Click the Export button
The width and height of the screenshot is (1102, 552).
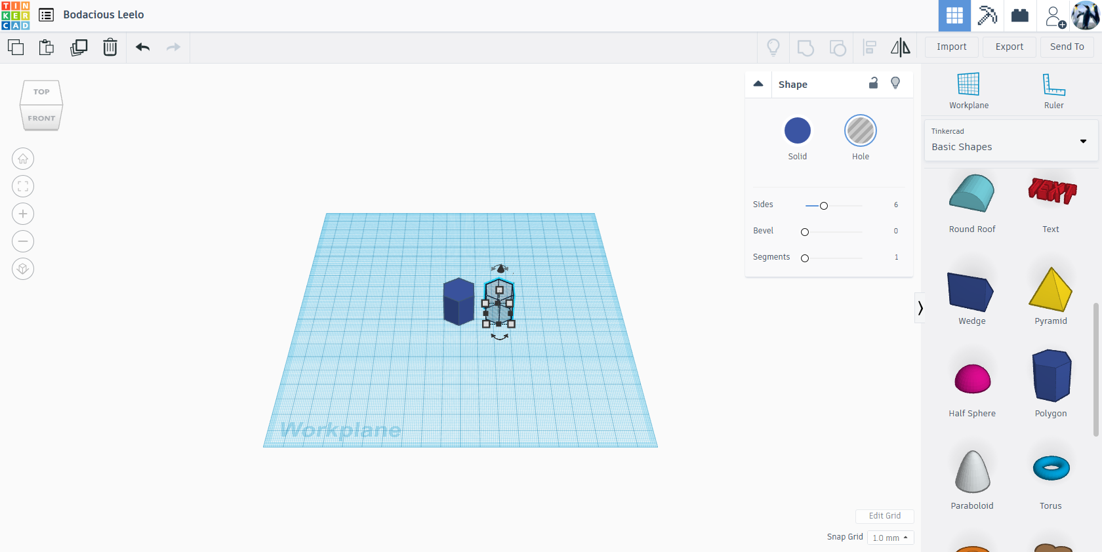(x=1010, y=47)
